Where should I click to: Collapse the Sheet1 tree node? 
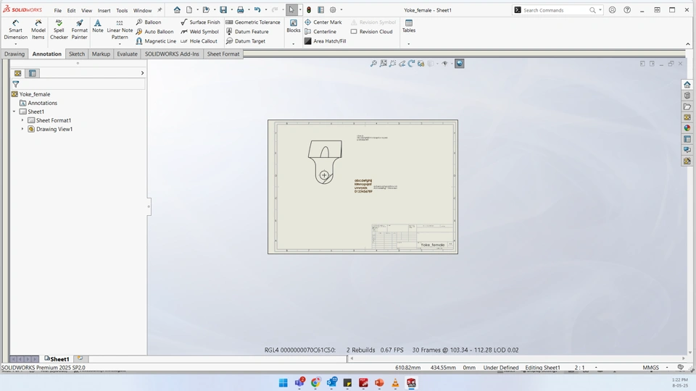point(14,112)
